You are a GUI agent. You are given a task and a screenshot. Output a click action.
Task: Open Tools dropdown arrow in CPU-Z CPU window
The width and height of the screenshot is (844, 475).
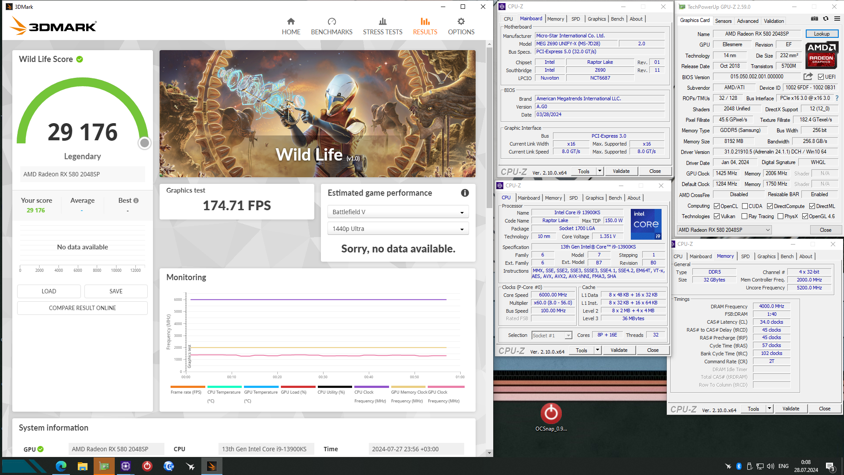pos(597,351)
